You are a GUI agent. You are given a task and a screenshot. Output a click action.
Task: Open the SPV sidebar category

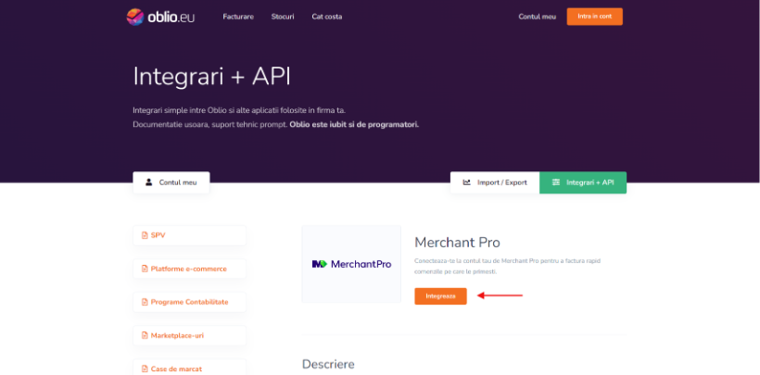pyautogui.click(x=189, y=235)
